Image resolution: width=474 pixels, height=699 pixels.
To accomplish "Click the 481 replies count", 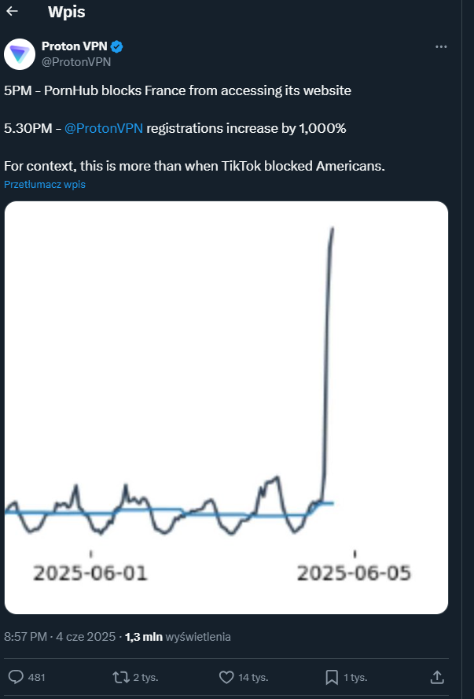I will click(36, 678).
